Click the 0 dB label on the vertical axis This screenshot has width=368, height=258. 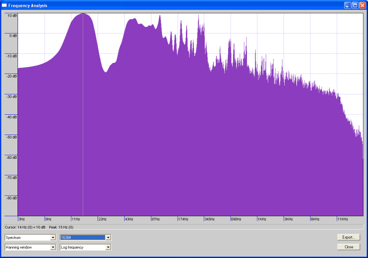11,35
